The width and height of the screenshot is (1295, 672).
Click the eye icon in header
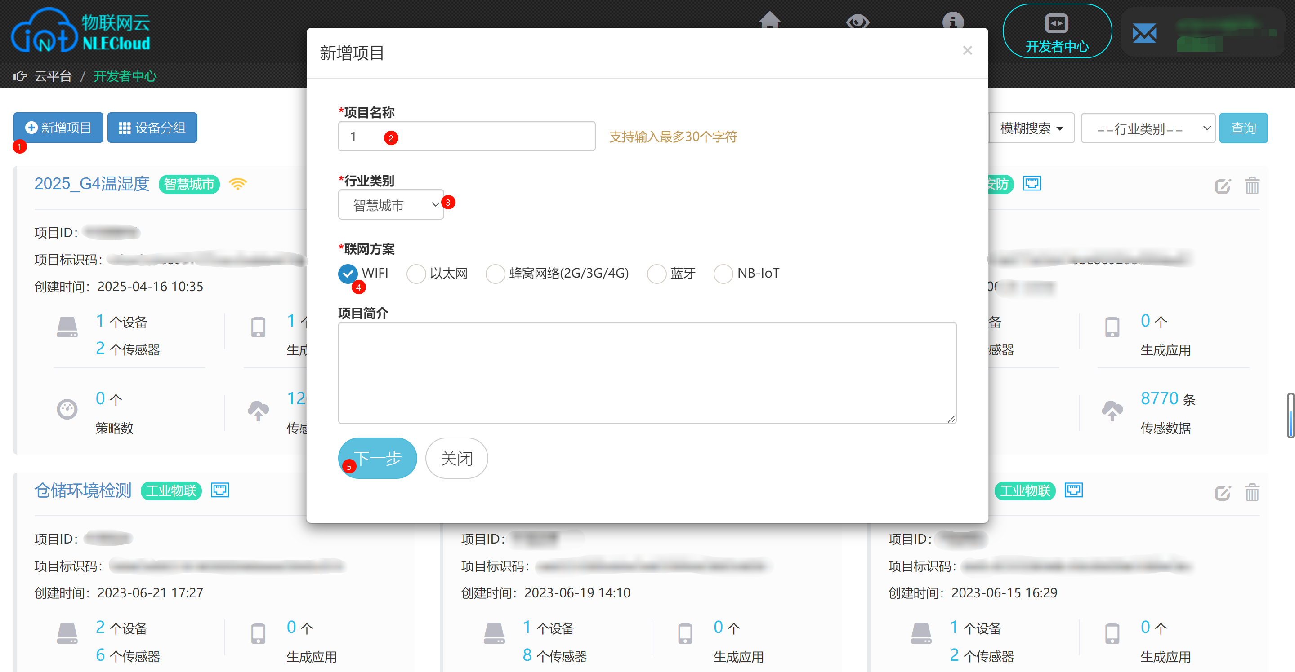click(857, 22)
